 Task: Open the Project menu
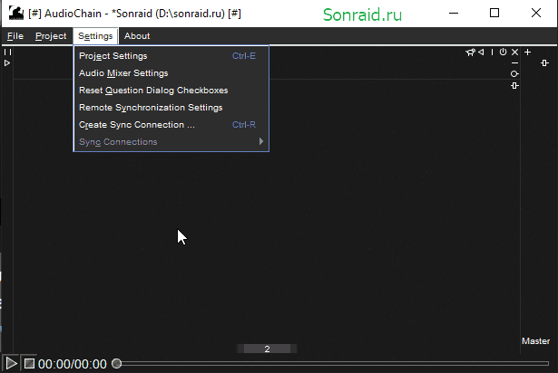tap(51, 36)
